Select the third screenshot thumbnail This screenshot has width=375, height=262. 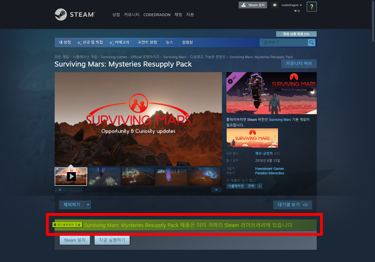click(138, 177)
